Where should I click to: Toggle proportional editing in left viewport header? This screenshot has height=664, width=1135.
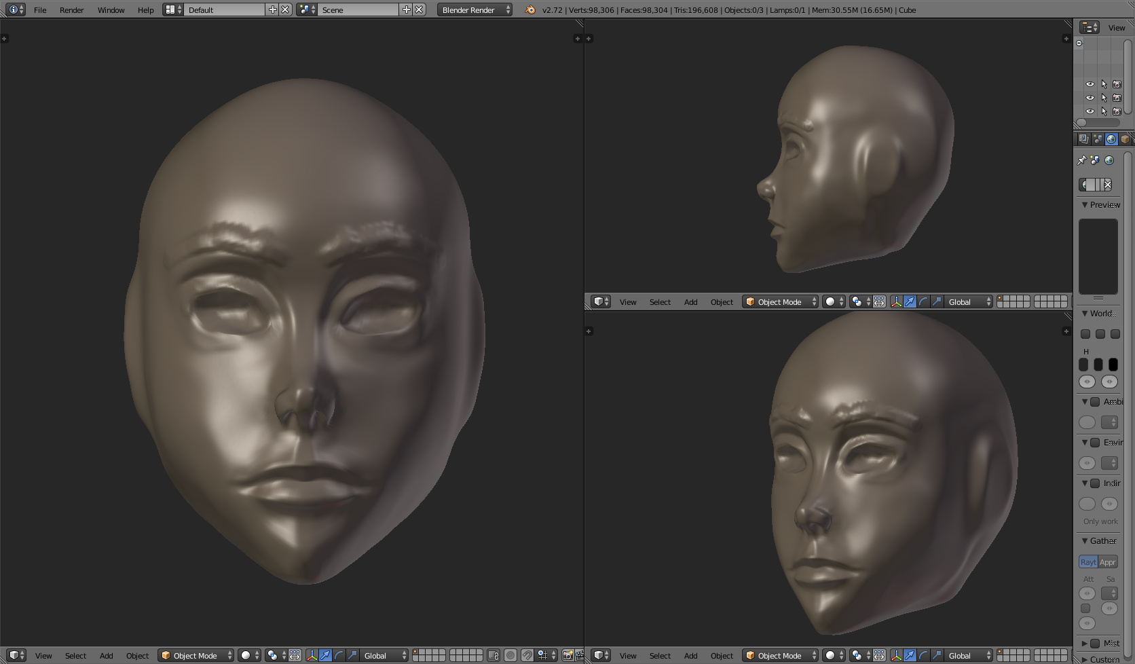510,655
